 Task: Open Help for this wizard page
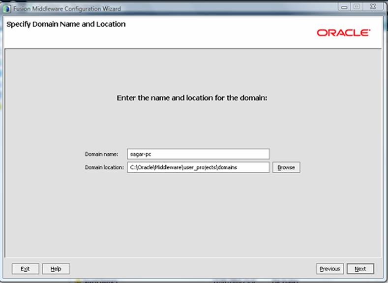pyautogui.click(x=56, y=269)
